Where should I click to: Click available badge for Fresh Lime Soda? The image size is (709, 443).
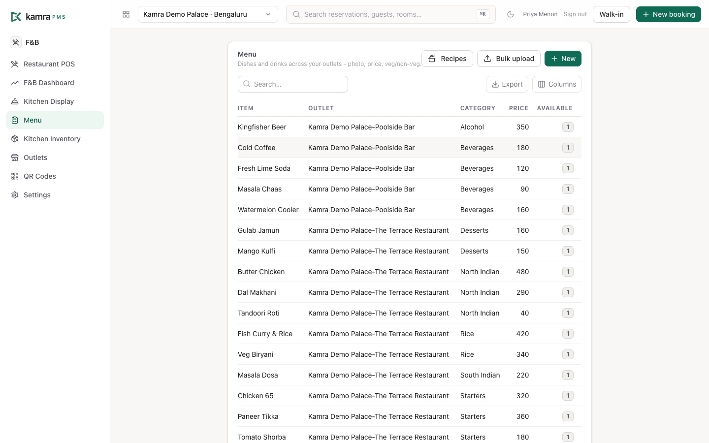click(x=568, y=168)
